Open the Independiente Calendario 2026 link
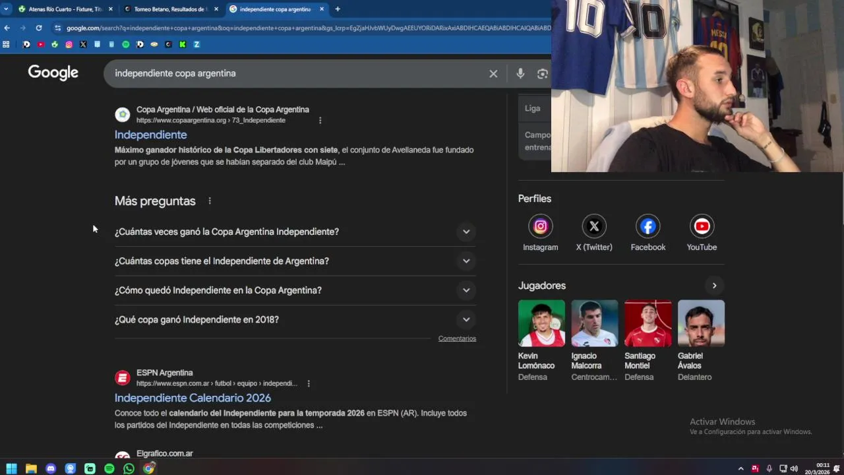Viewport: 844px width, 475px height. click(x=193, y=398)
